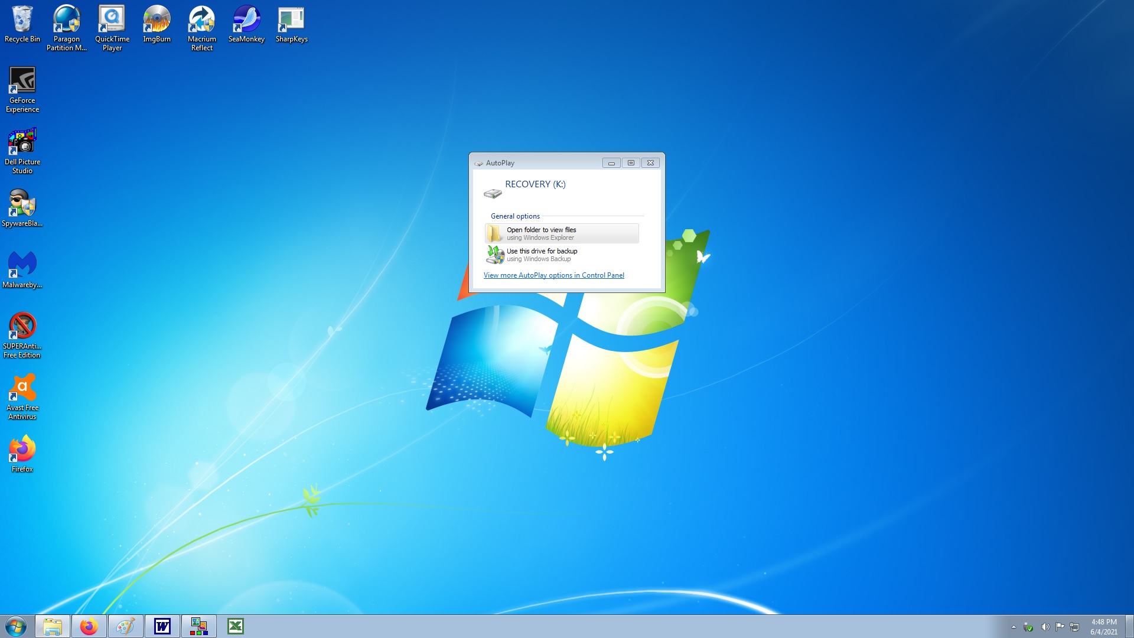
Task: Click the volume speaker tray icon
Action: pos(1045,627)
